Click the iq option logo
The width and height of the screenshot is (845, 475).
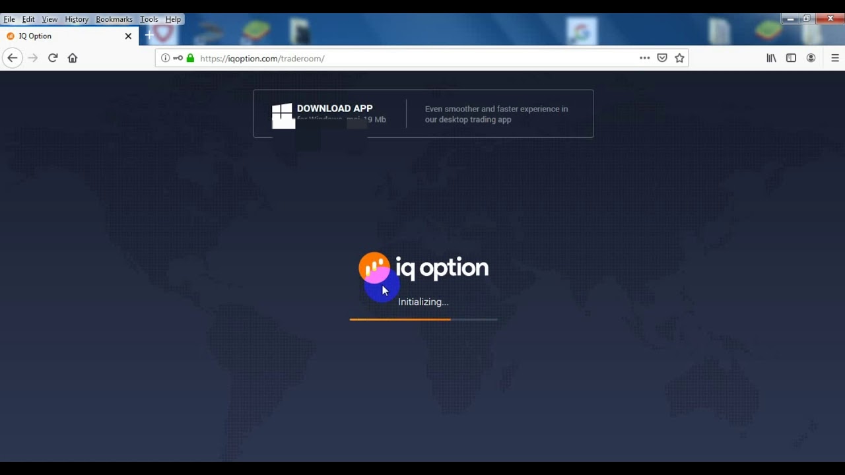424,268
